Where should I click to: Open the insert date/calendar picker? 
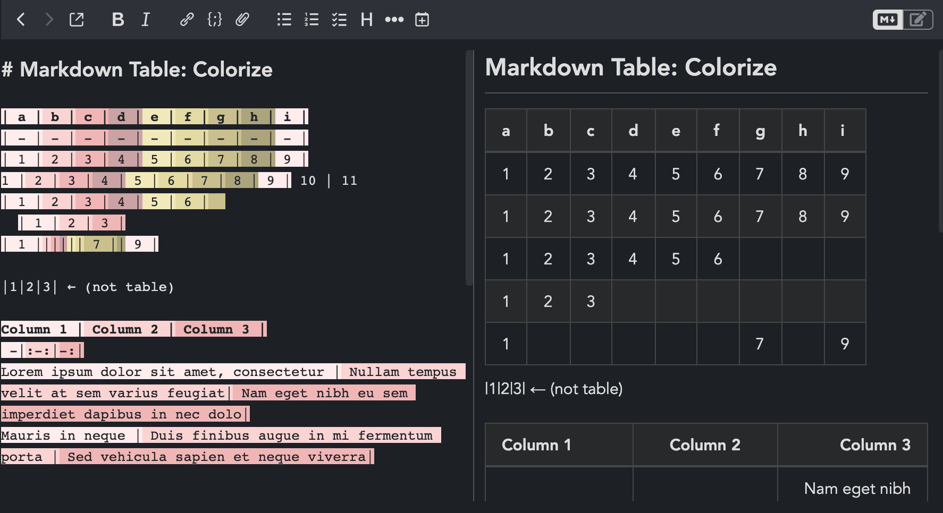[422, 20]
